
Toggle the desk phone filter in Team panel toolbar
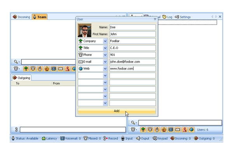[x=33, y=69]
